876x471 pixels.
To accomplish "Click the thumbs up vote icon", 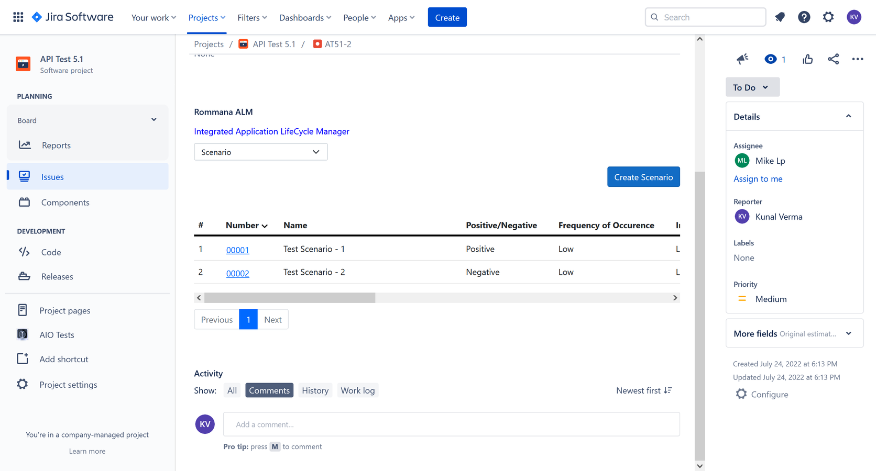I will point(807,59).
